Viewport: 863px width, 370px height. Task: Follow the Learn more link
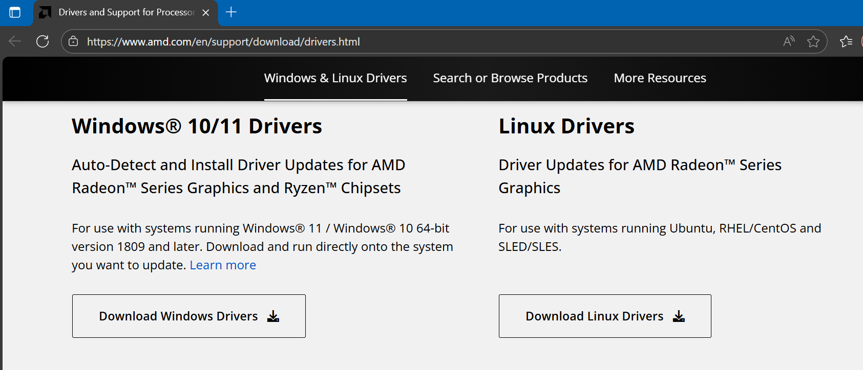pos(223,265)
